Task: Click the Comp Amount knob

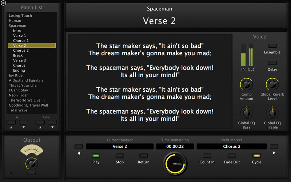Action: [x=247, y=85]
